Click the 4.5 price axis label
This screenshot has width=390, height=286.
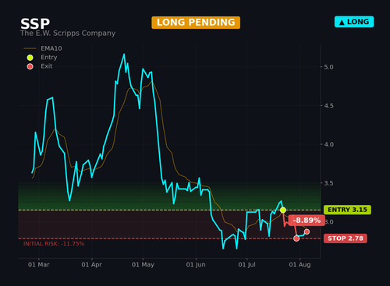coord(328,106)
